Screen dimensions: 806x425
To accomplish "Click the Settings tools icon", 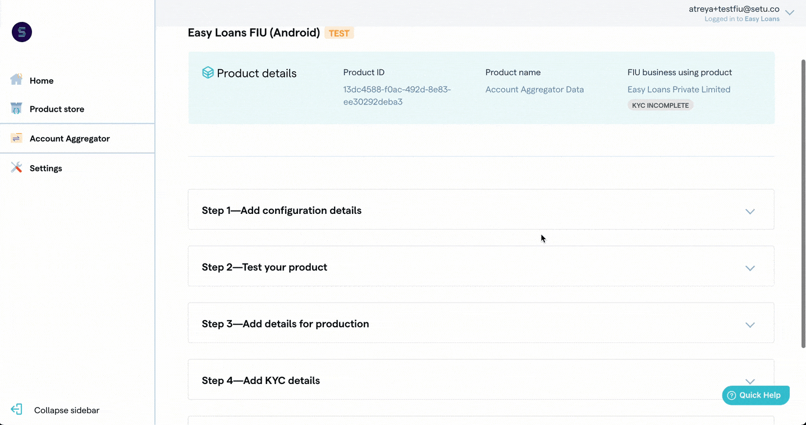I will [16, 167].
